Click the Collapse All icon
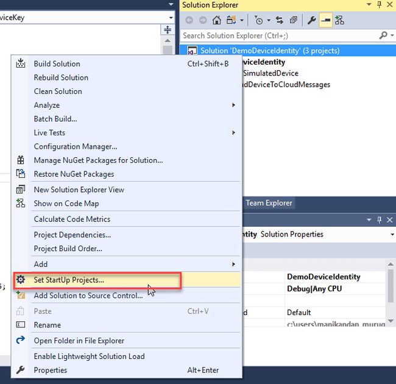 tap(294, 20)
